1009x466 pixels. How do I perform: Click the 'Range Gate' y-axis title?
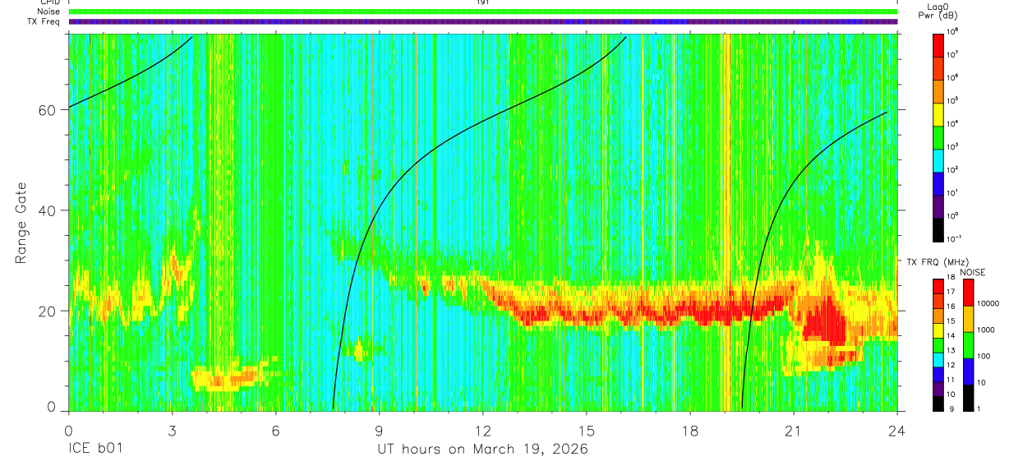click(x=21, y=224)
